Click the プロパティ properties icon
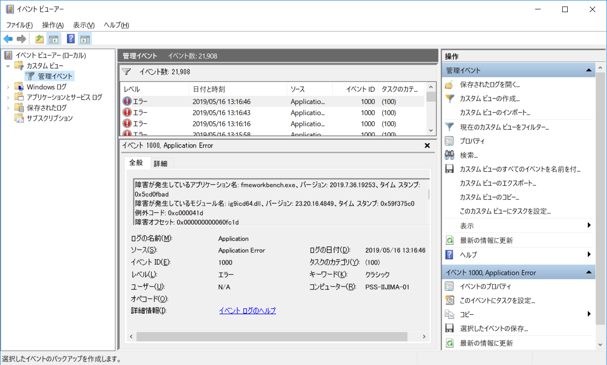Screen dimensions: 607x365 pyautogui.click(x=449, y=141)
